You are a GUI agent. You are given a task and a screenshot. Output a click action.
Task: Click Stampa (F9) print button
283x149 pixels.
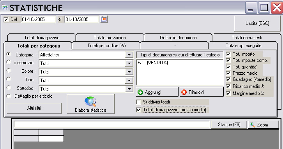229,124
